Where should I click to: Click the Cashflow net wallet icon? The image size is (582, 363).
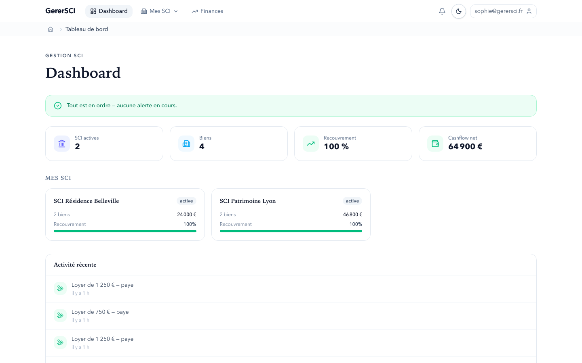pyautogui.click(x=435, y=144)
